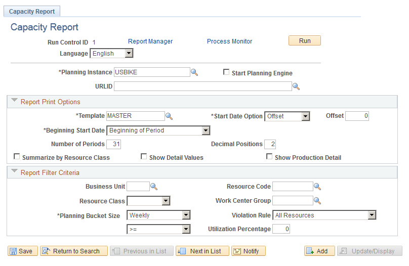The width and height of the screenshot is (409, 266).
Task: Click the Template lookup magnifier icon
Action: [169, 116]
